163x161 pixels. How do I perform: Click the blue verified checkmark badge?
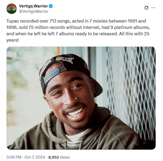(51, 6)
